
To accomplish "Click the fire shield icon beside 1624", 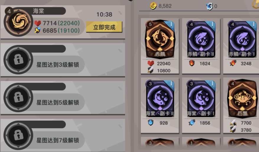I will pyautogui.click(x=192, y=63).
